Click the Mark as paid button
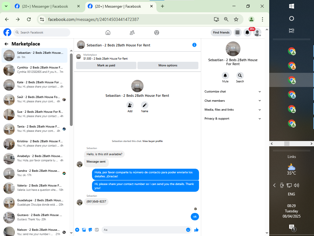 (106, 65)
